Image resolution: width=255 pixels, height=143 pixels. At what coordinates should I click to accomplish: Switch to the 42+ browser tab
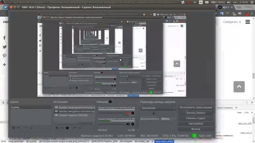(x=226, y=7)
